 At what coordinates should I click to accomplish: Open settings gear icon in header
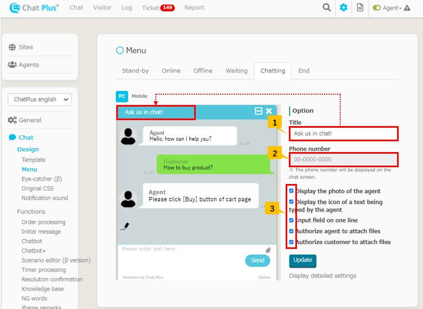point(343,8)
